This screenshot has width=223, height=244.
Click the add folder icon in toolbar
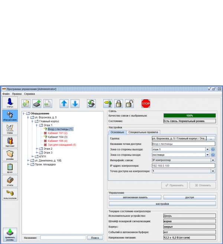point(26,104)
